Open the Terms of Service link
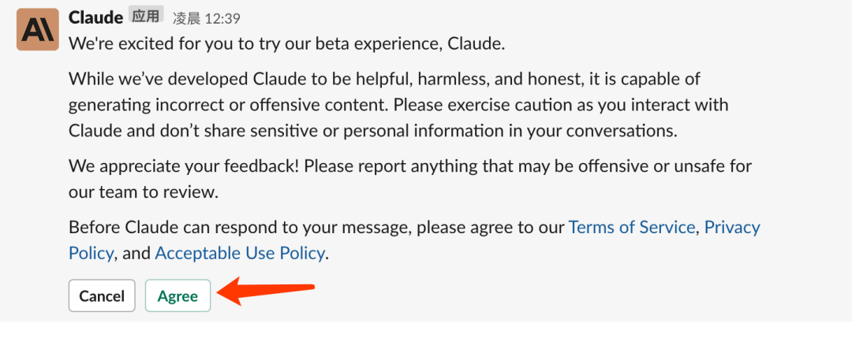 [x=631, y=228]
